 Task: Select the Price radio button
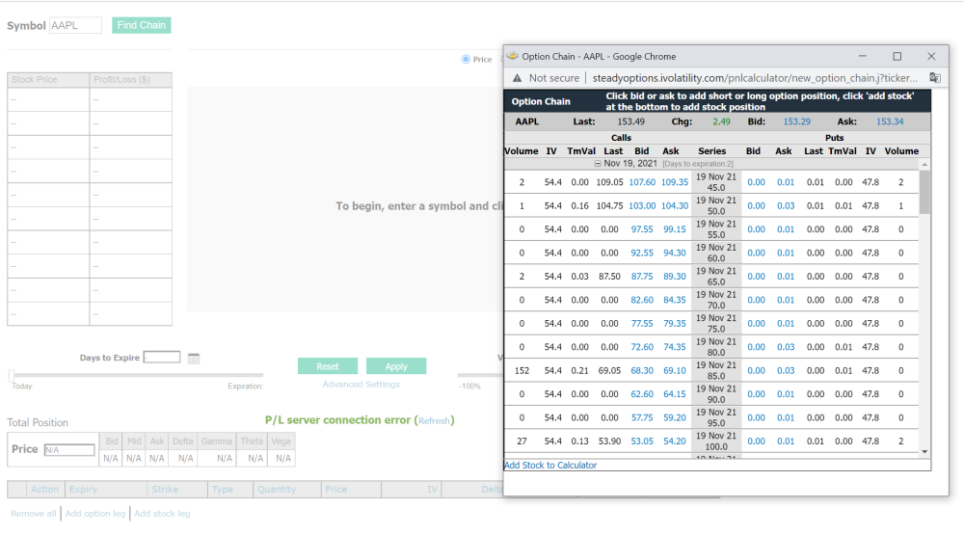click(466, 59)
